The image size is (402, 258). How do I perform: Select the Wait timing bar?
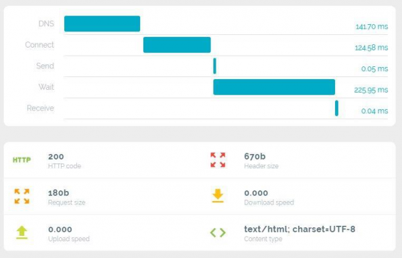274,87
